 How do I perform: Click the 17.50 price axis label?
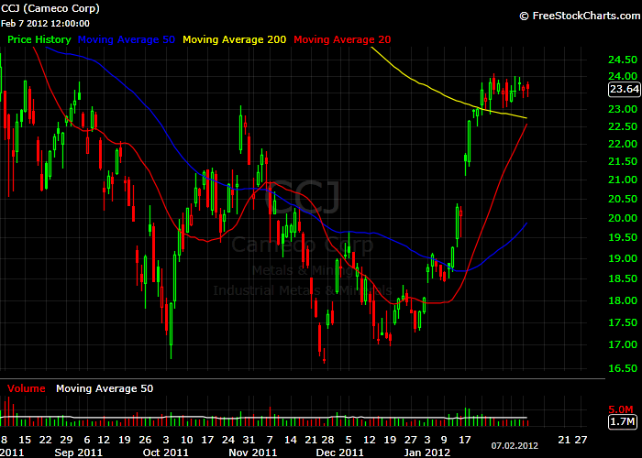pyautogui.click(x=623, y=322)
